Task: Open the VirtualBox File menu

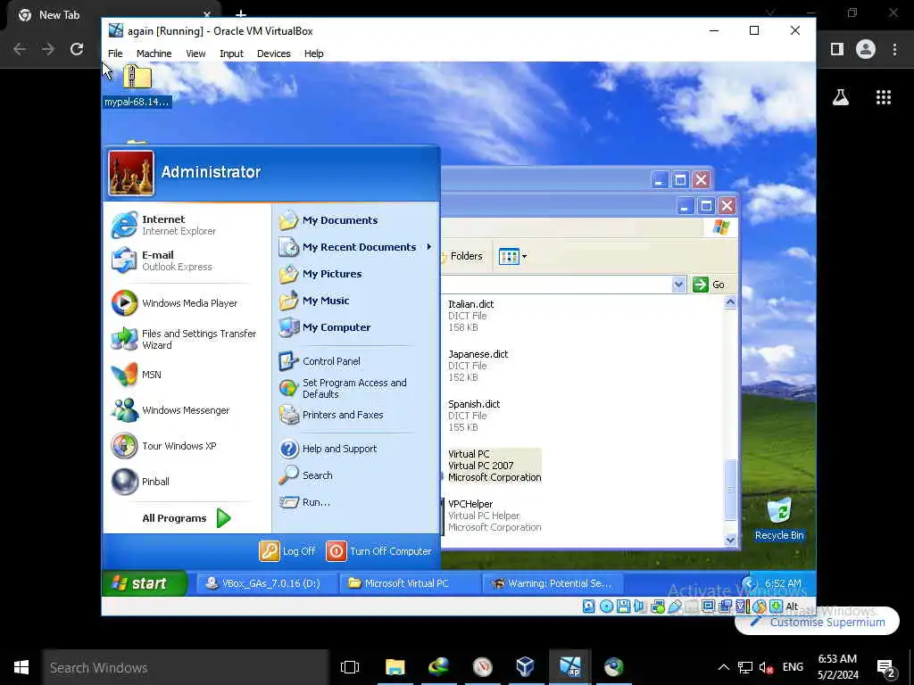Action: [115, 54]
